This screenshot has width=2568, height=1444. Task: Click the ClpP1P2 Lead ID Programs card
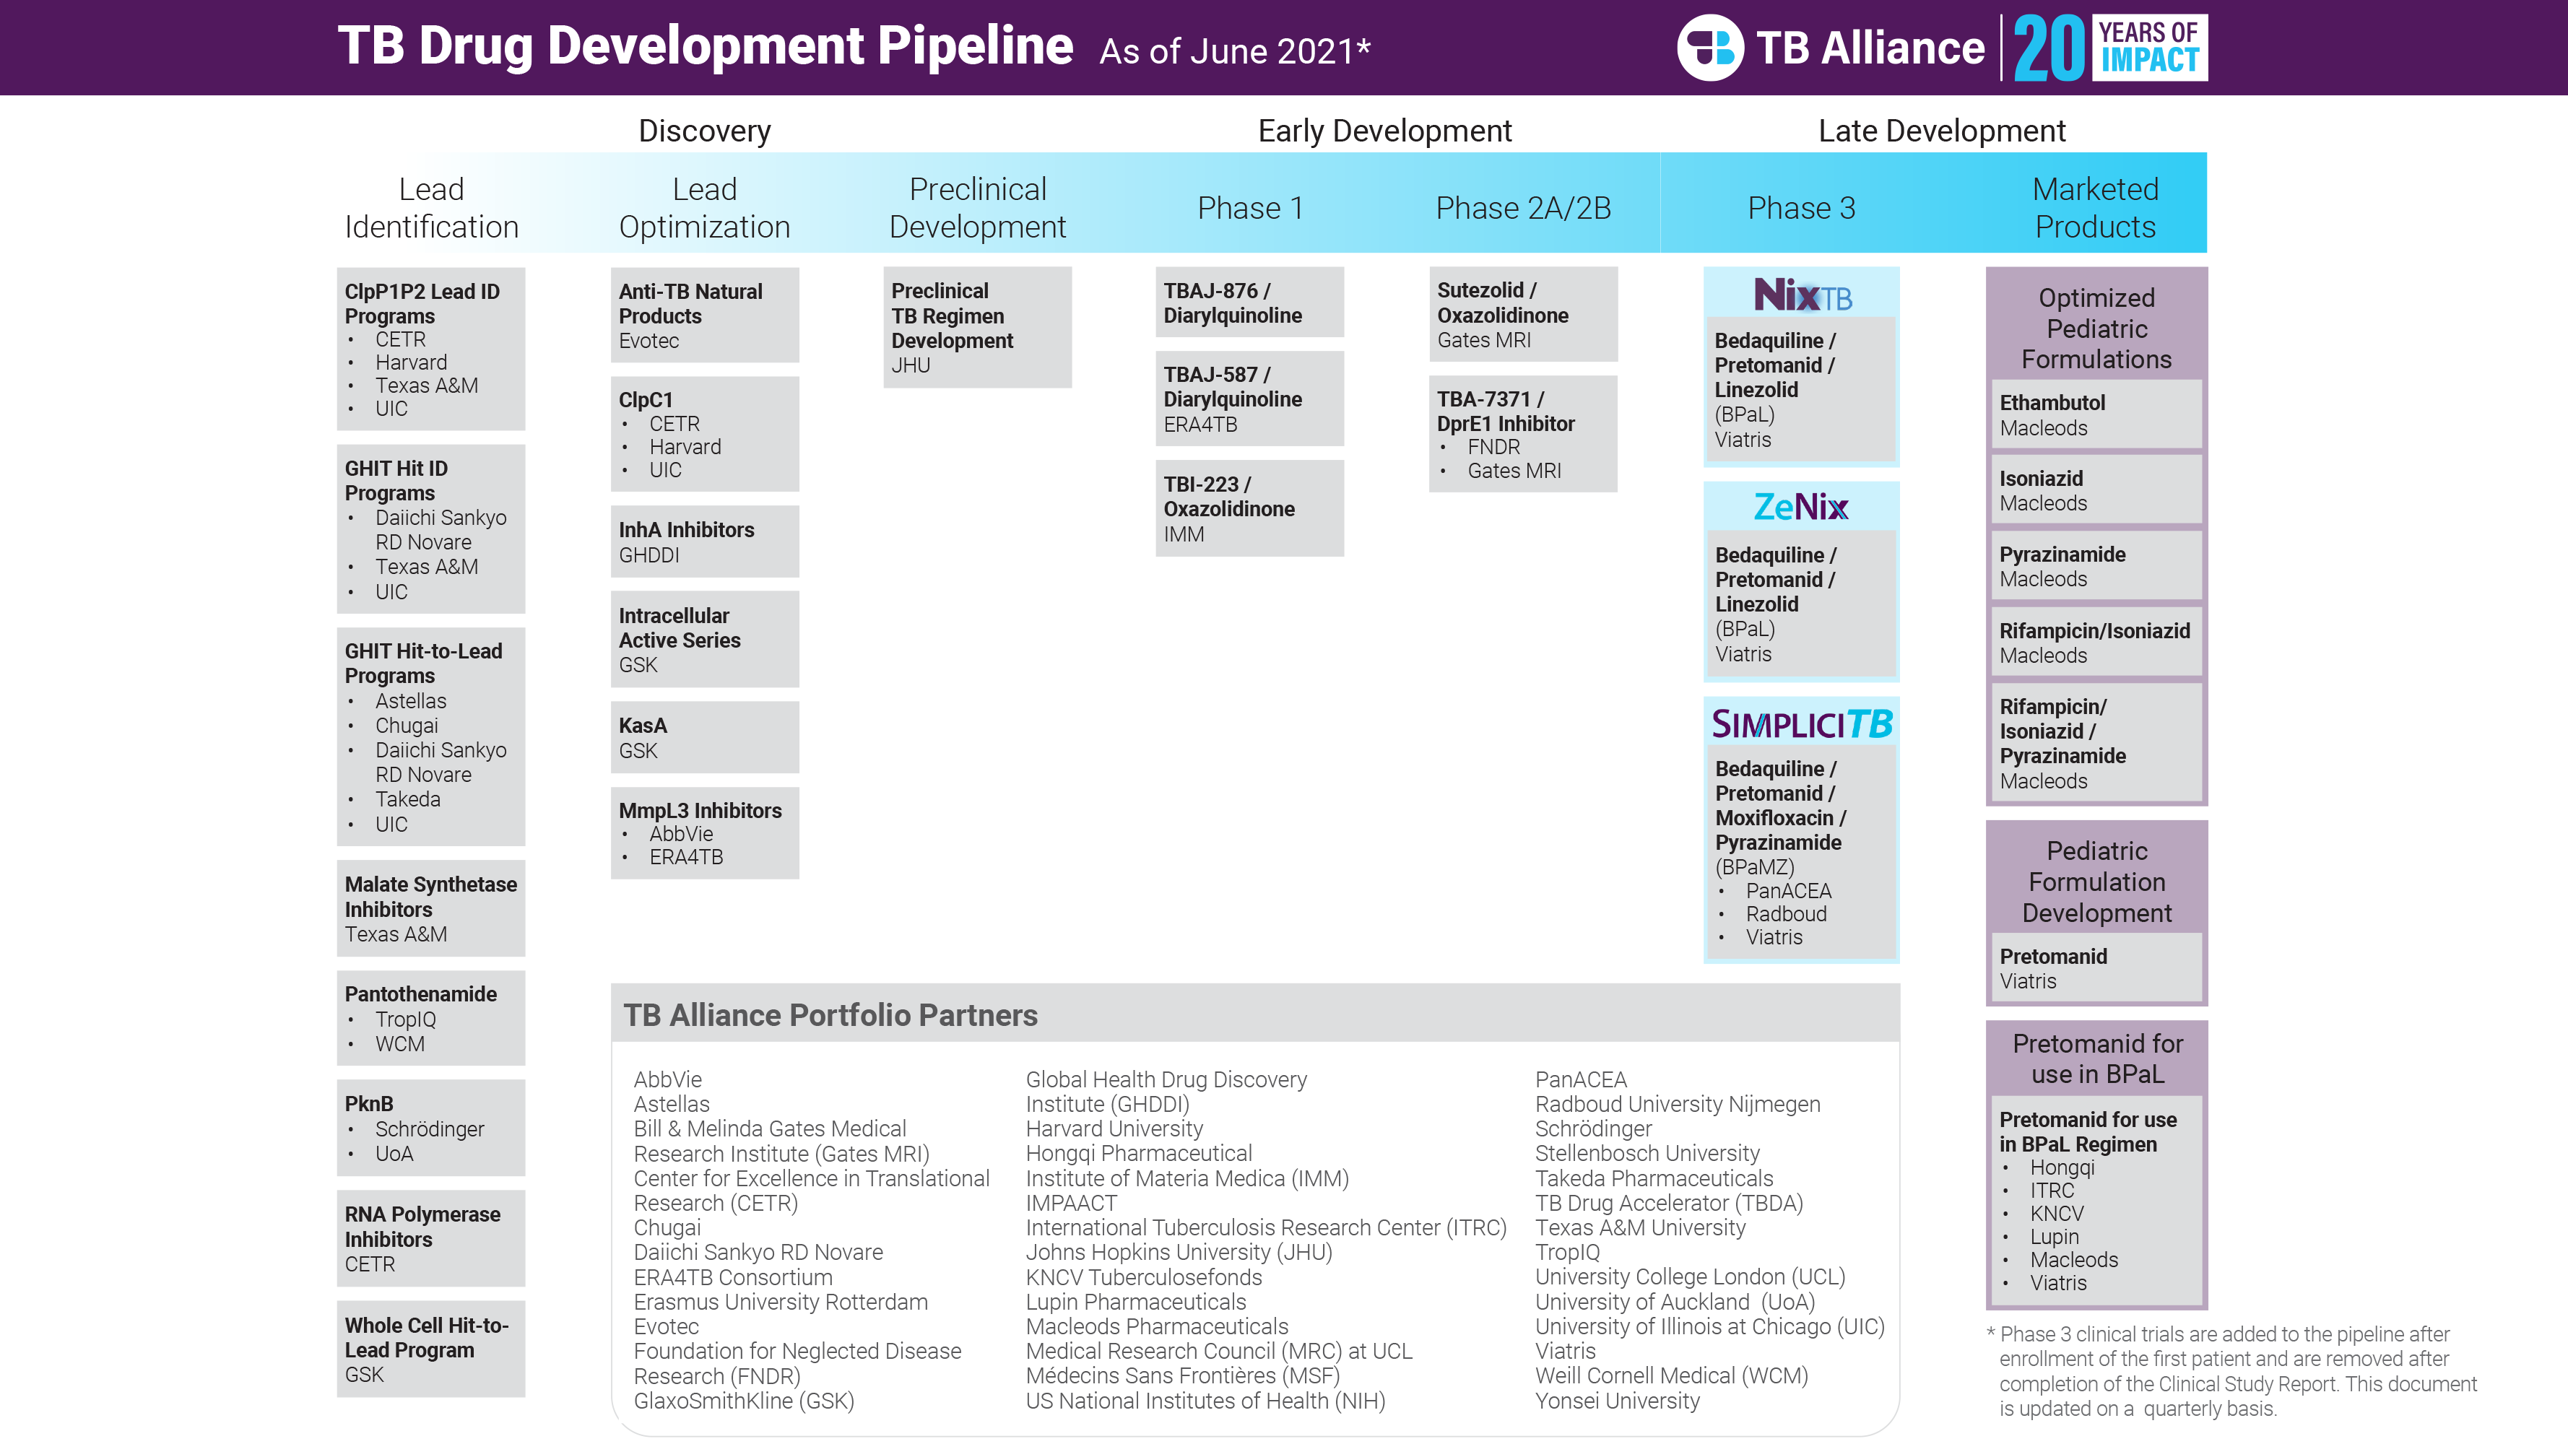[430, 349]
